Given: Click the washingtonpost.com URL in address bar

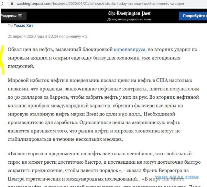Looking at the screenshot, I should click(x=100, y=4).
